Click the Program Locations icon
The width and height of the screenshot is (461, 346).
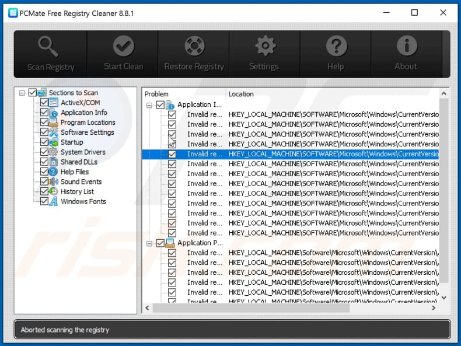pyautogui.click(x=54, y=123)
